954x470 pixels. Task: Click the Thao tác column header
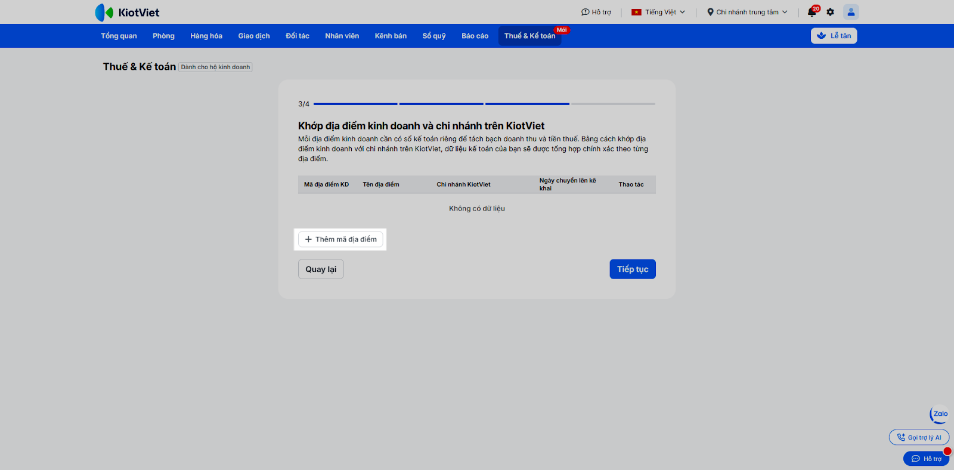(631, 184)
